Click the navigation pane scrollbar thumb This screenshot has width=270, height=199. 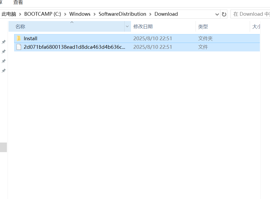click(x=3, y=147)
